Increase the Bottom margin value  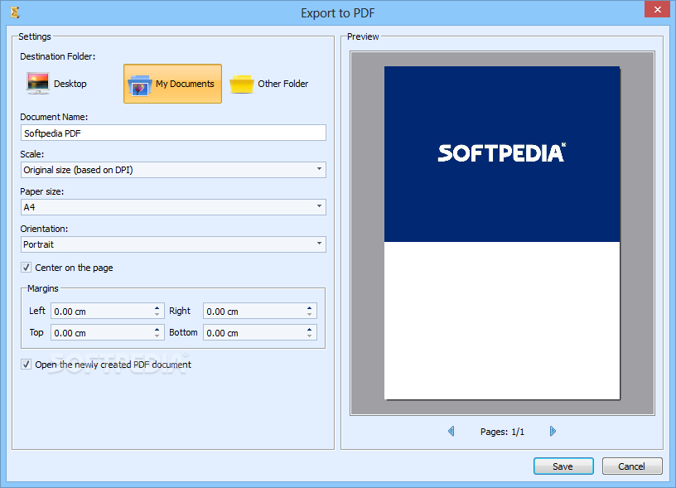[310, 330]
